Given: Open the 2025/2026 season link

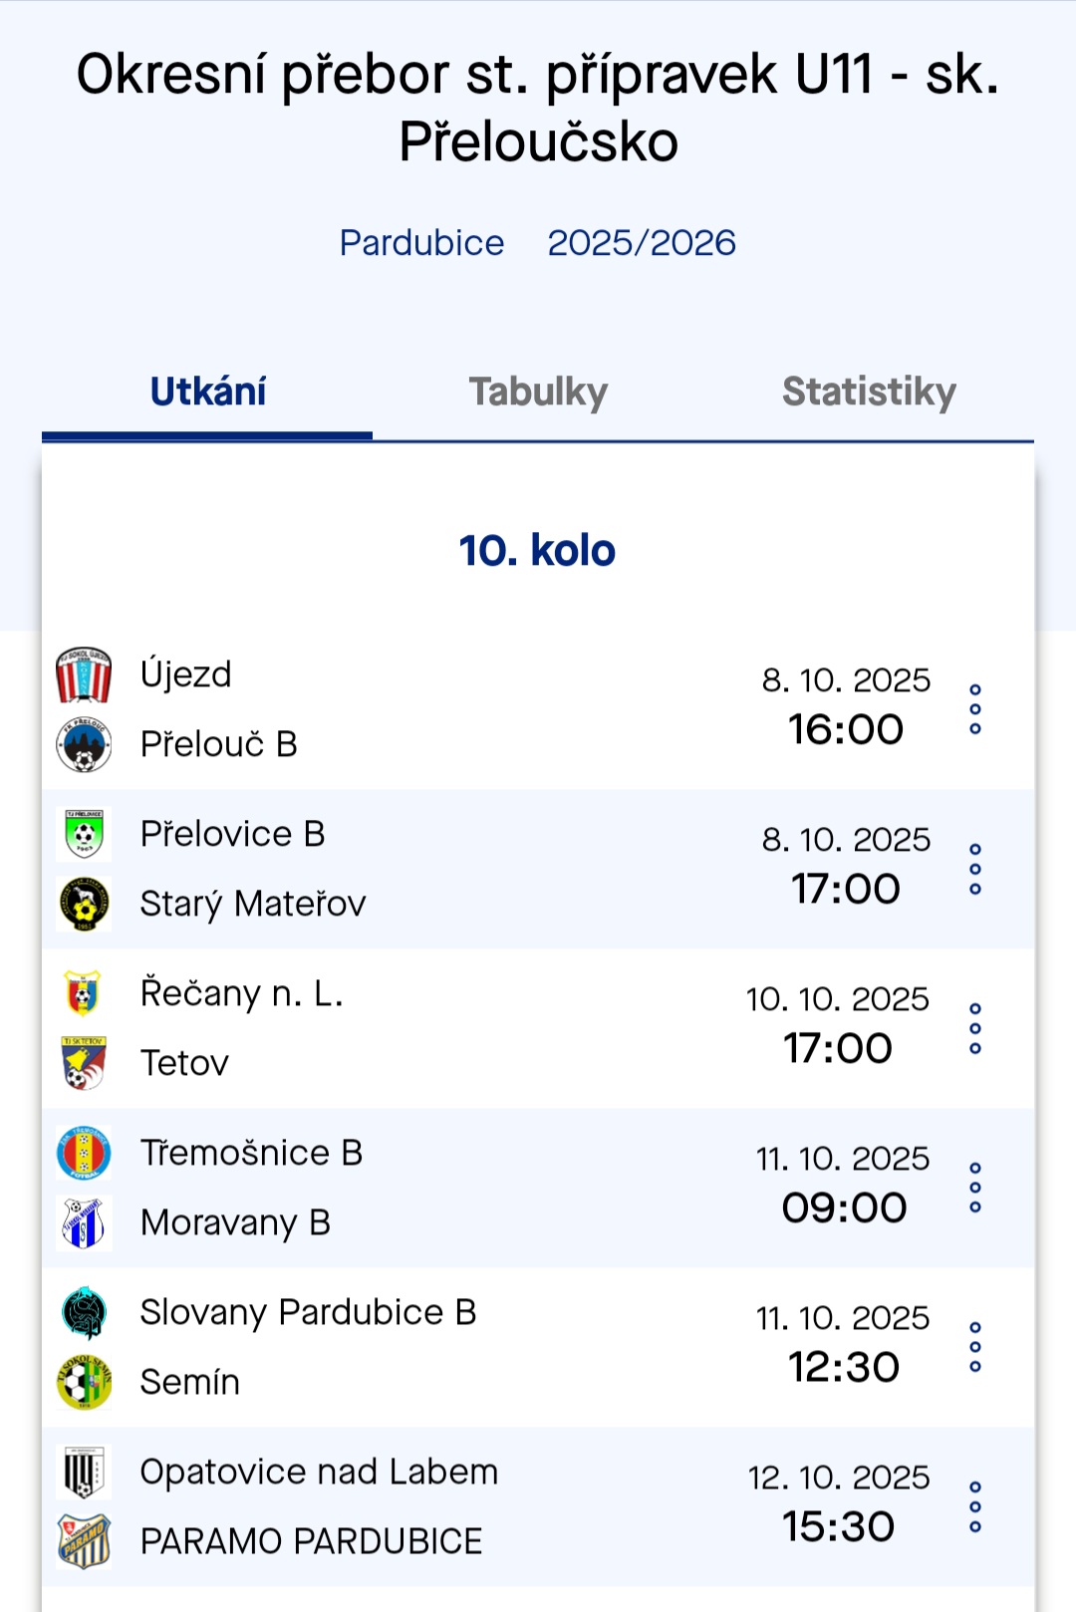Looking at the screenshot, I should (642, 243).
